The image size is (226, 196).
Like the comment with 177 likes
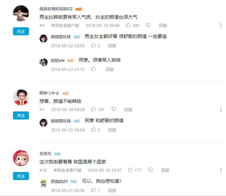click(x=130, y=170)
